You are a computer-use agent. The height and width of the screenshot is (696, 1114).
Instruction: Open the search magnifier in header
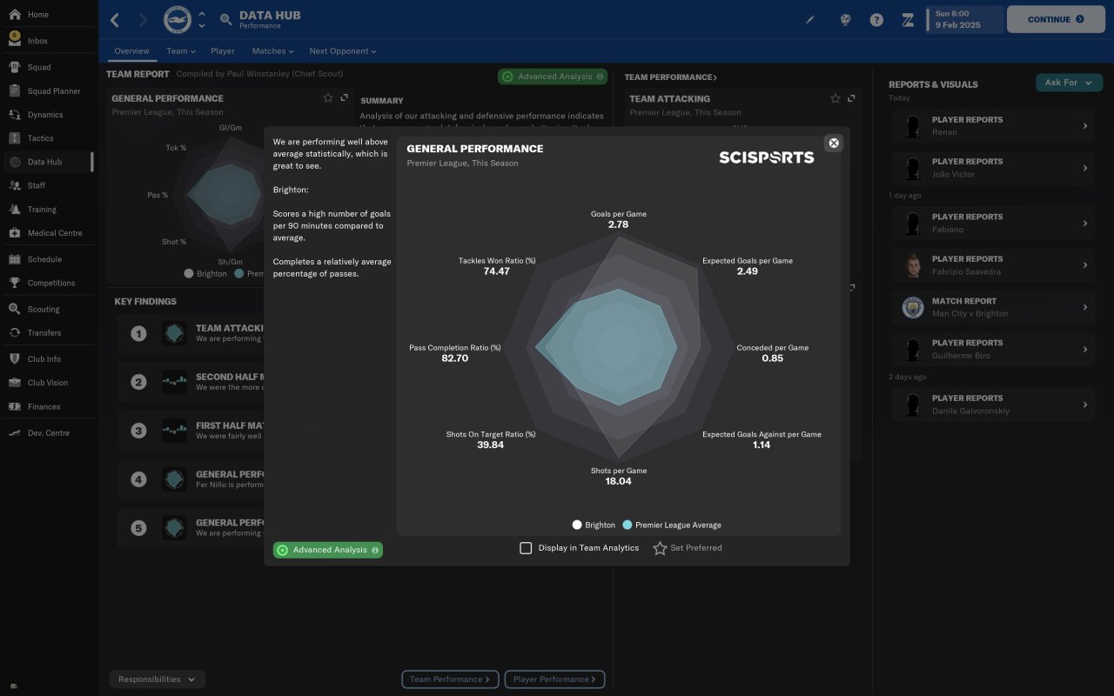[225, 19]
